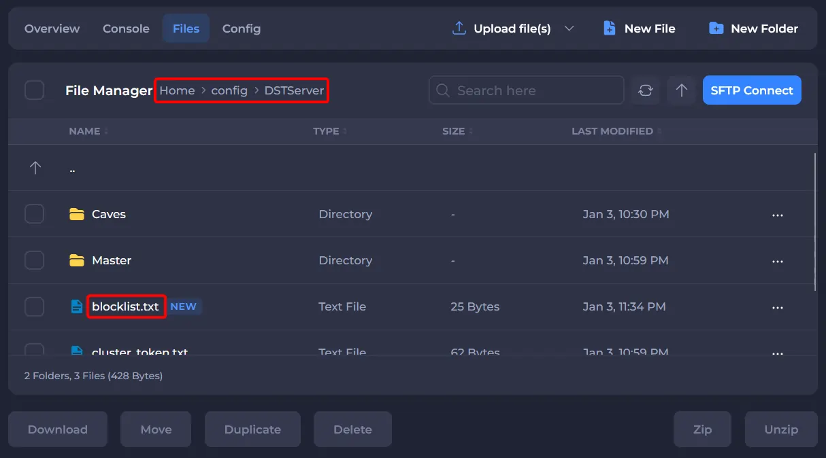Click the Unzip button
The width and height of the screenshot is (826, 458).
coord(781,429)
